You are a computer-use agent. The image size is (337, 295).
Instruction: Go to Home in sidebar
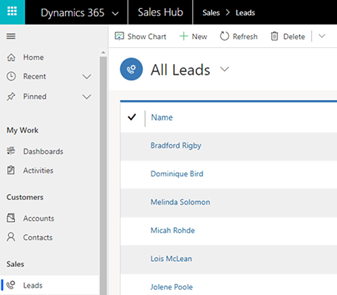[x=33, y=57]
